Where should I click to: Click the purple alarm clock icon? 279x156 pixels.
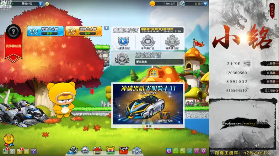169,151
